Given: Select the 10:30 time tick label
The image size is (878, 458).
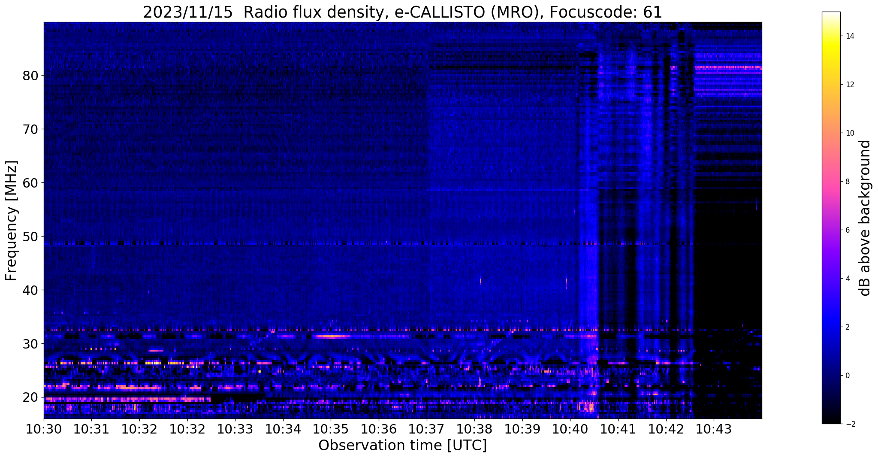Looking at the screenshot, I should tap(44, 429).
